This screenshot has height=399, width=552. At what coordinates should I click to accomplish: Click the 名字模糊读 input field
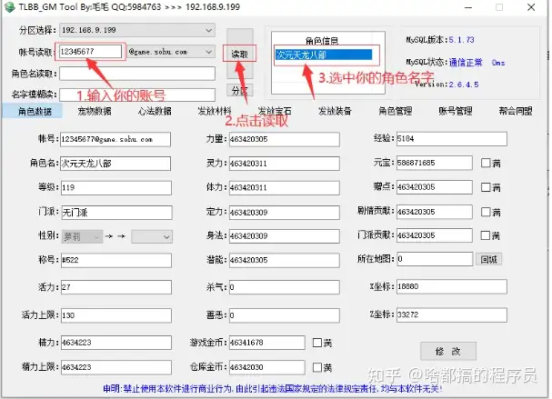coord(137,95)
